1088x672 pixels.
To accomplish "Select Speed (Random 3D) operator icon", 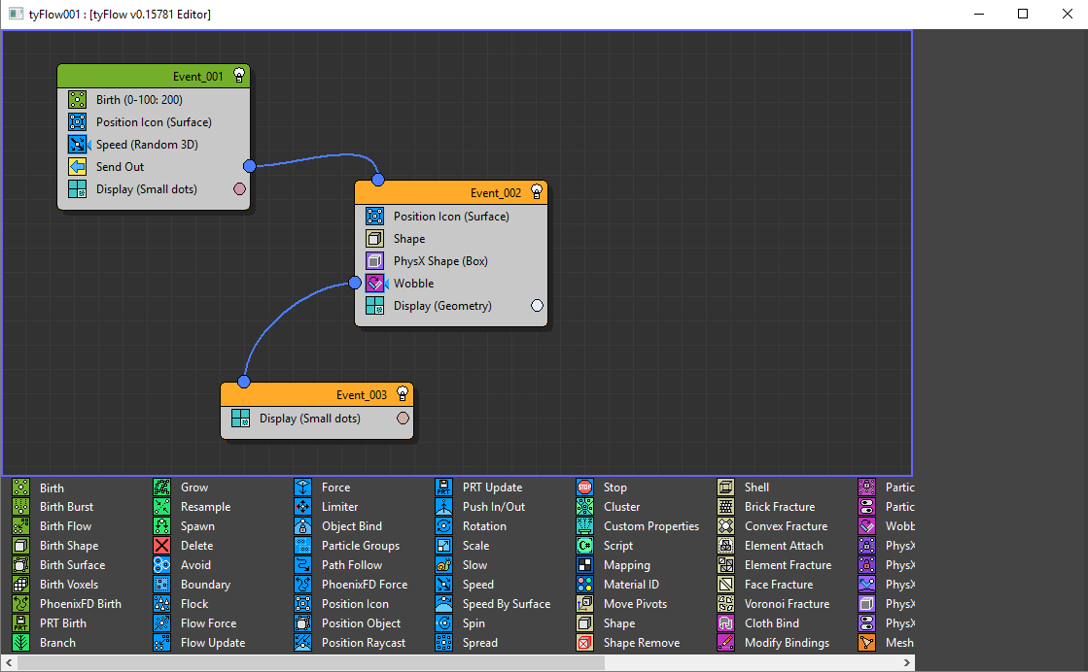I will 79,144.
